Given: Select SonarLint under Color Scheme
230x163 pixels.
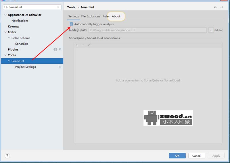Looking at the screenshot, I should tap(21, 44).
